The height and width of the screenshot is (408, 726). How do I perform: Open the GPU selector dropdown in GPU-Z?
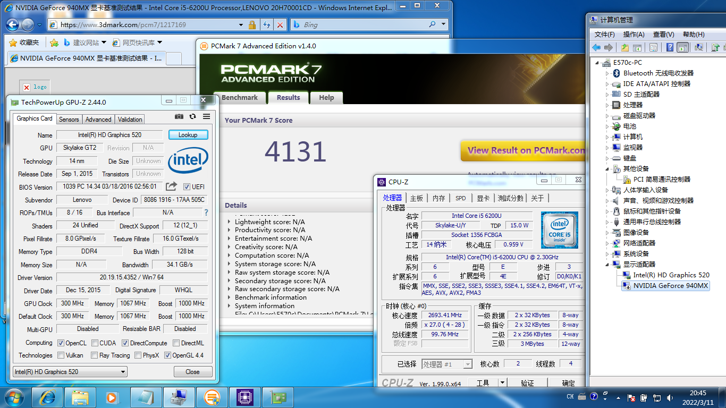[70, 372]
